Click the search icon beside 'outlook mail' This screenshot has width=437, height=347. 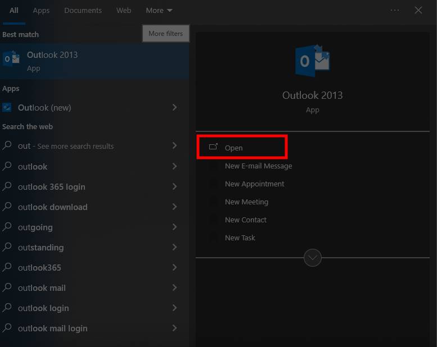[7, 287]
